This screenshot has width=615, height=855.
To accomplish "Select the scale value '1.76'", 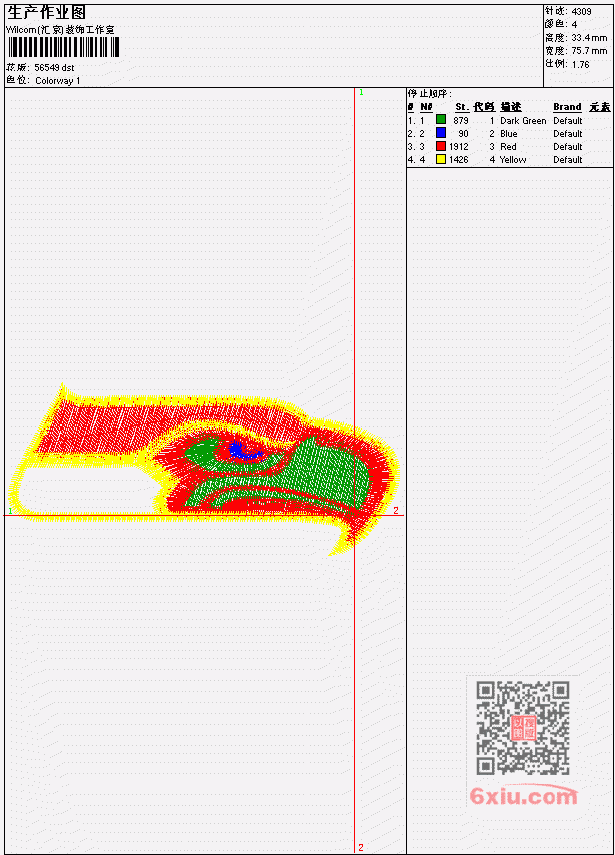I will (580, 64).
